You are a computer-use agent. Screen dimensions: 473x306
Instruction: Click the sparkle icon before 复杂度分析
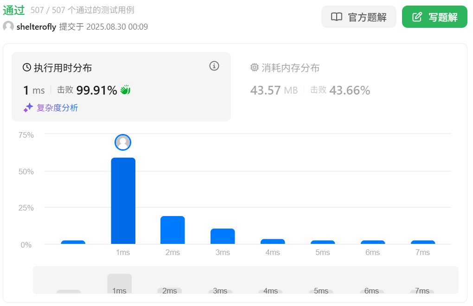pyautogui.click(x=28, y=108)
